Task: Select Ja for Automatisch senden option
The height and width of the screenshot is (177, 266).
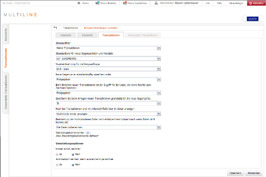Action: point(57,165)
